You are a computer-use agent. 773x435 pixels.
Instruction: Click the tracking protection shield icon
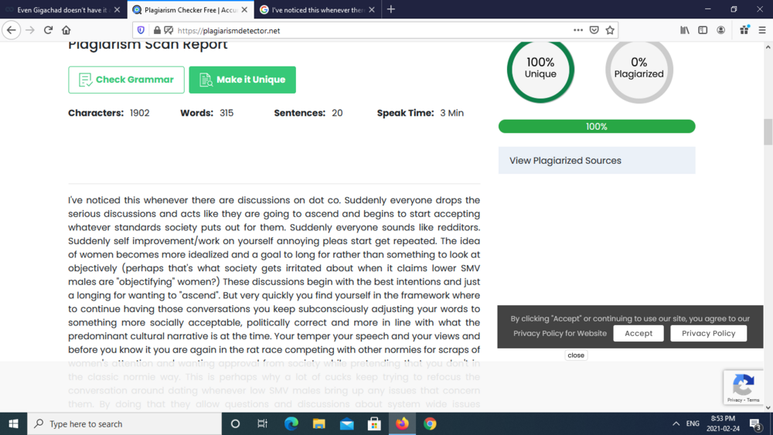[x=141, y=30]
